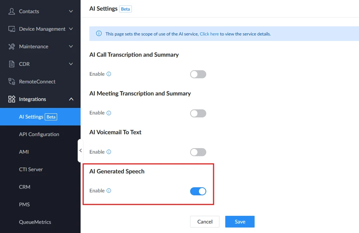Collapse the sidebar using the arrow handle
The height and width of the screenshot is (233, 359).
point(80,150)
